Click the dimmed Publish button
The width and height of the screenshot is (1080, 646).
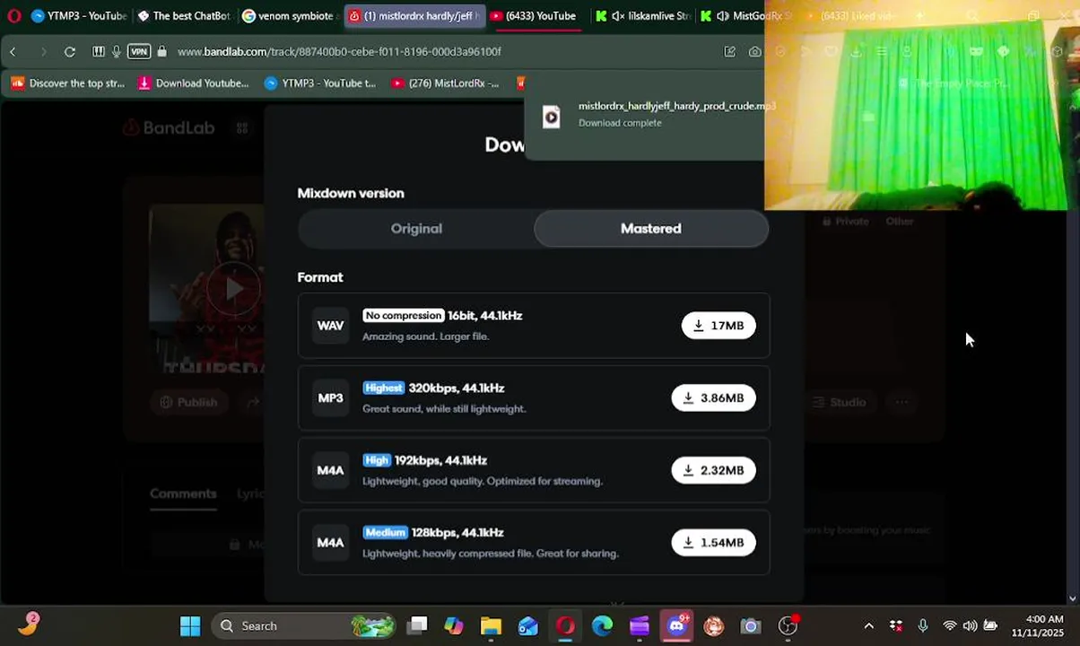(187, 402)
